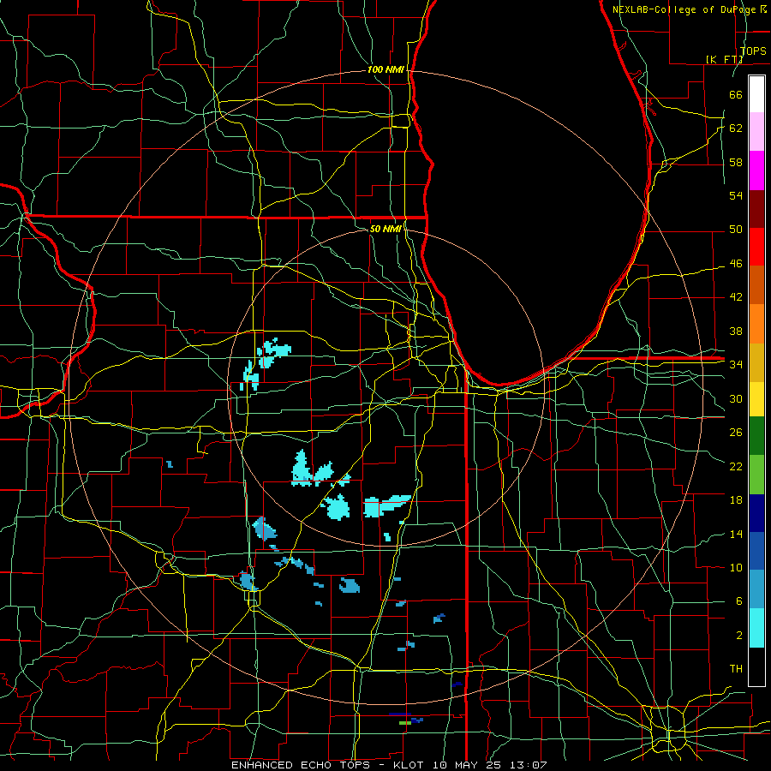Click the "2" legend value

[x=738, y=636]
